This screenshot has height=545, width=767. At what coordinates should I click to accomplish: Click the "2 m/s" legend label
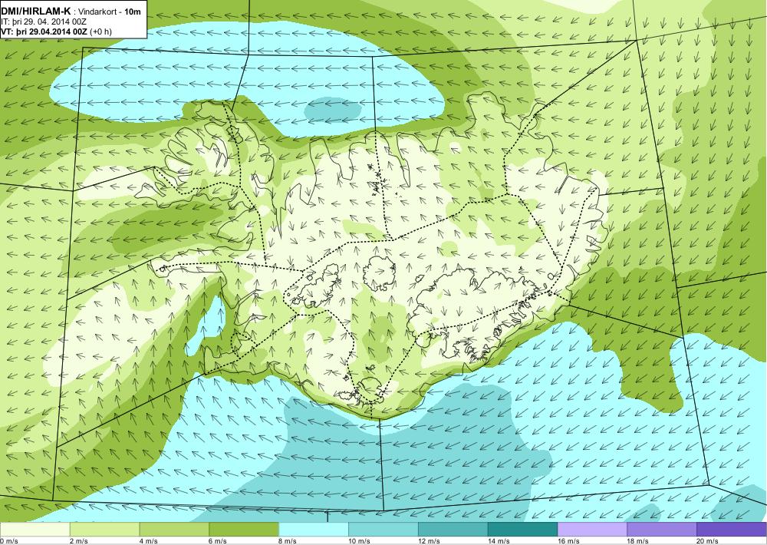click(x=80, y=541)
